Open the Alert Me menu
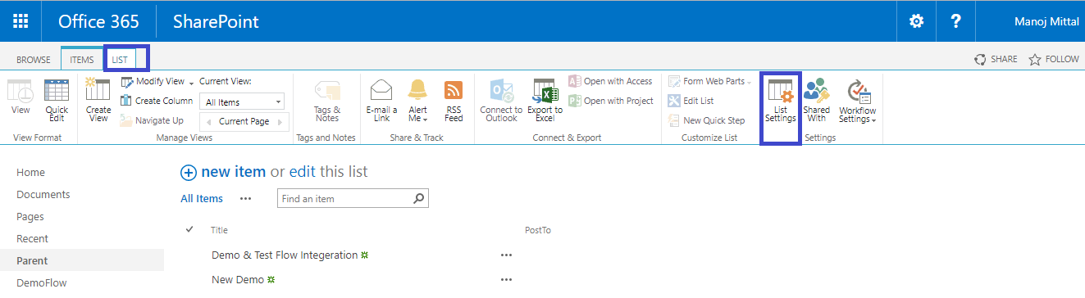This screenshot has width=1085, height=298. pos(418,100)
